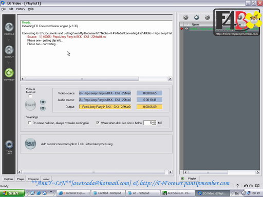Viewport: 263px width, 197px height.
Task: Click output time 0:00:06.09
Action: tap(149, 107)
